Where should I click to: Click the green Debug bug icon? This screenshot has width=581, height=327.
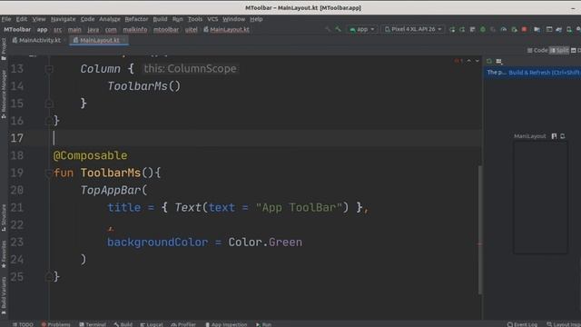click(482, 29)
